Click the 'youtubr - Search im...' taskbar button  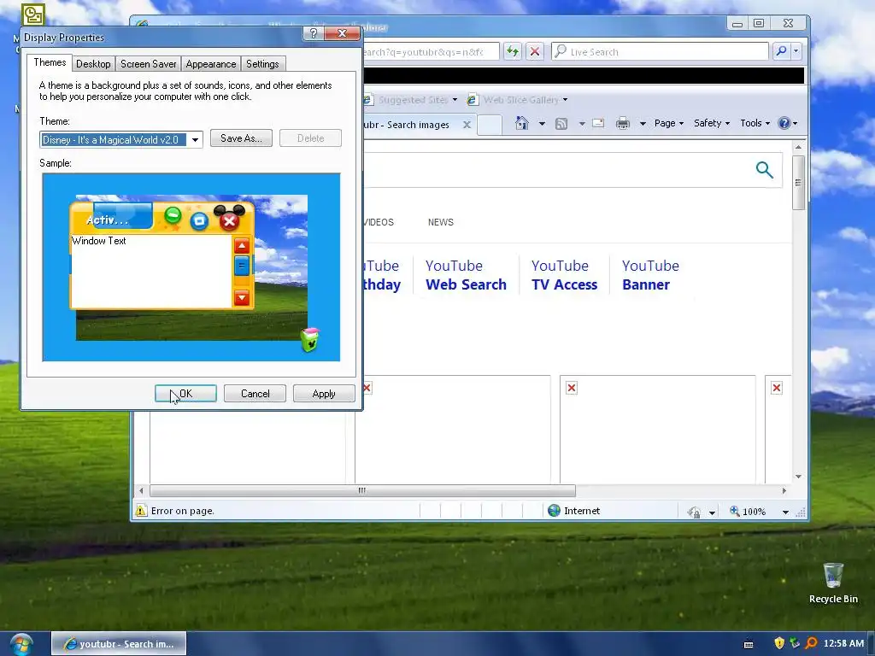click(119, 644)
